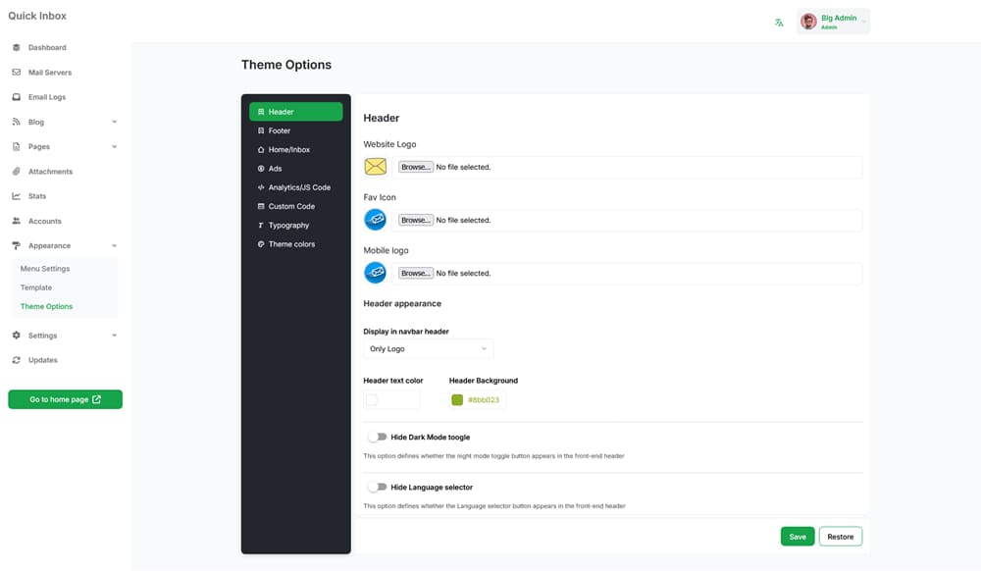Open the Big Admin user dropdown arrow

click(864, 22)
